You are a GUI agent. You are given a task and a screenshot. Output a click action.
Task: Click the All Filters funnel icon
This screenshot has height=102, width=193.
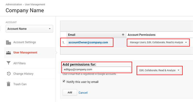click(x=8, y=63)
